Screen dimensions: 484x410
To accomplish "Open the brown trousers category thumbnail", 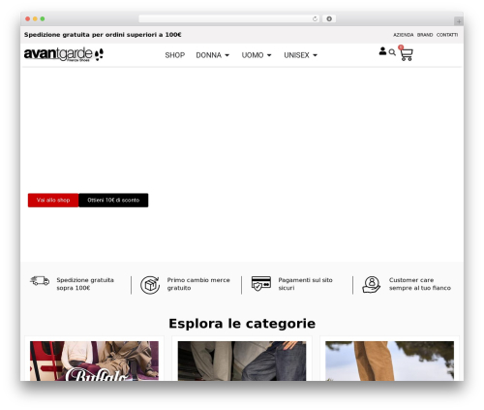I will [x=389, y=361].
